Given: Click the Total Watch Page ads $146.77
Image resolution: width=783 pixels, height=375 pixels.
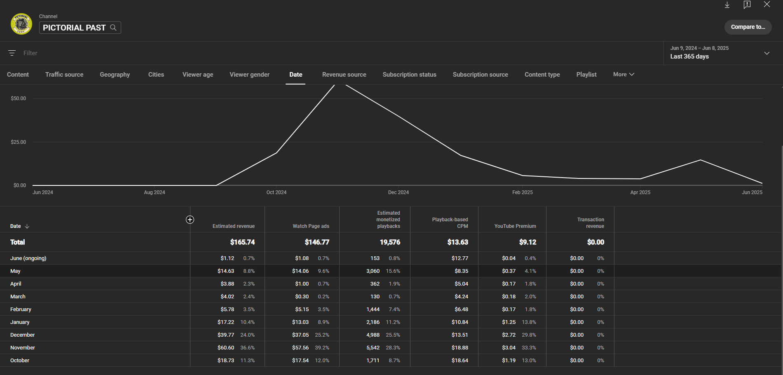Looking at the screenshot, I should click(x=317, y=242).
